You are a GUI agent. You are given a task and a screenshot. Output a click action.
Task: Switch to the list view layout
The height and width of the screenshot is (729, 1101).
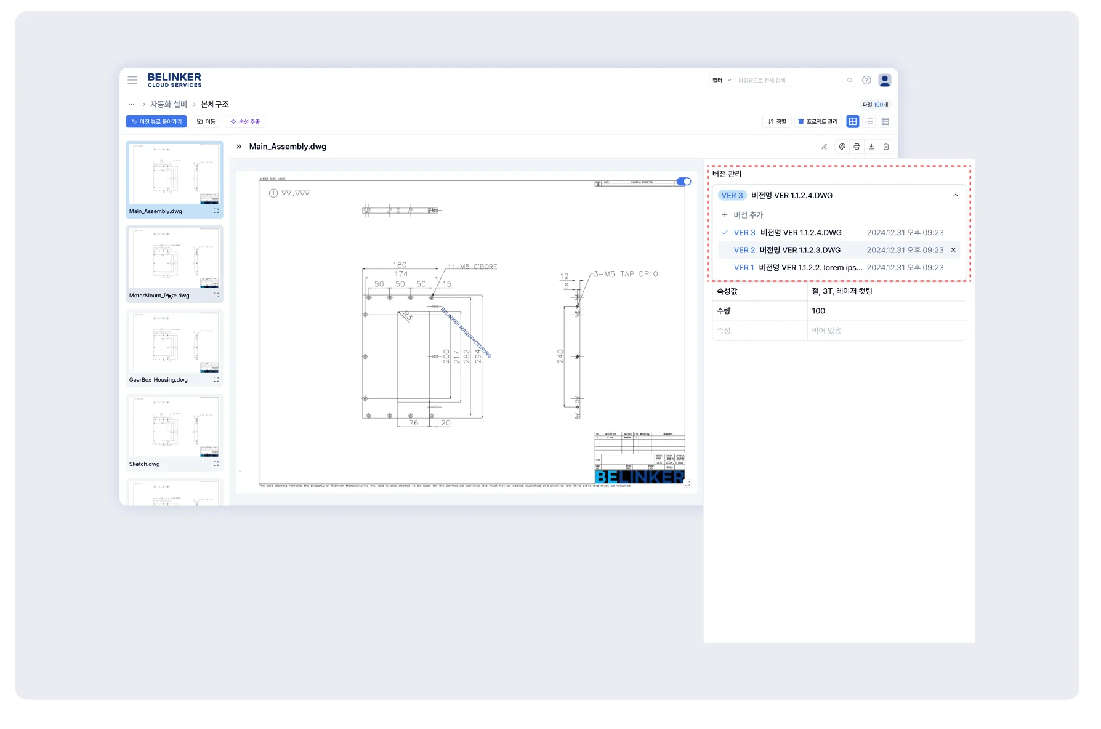[869, 122]
